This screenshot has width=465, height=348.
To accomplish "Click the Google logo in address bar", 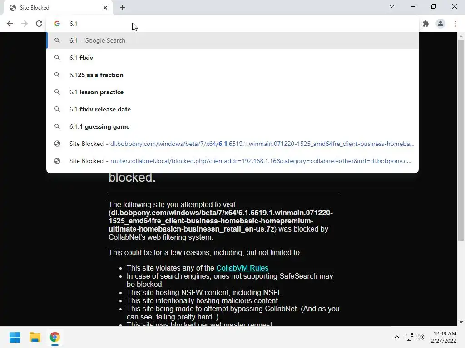I will 57,24.
